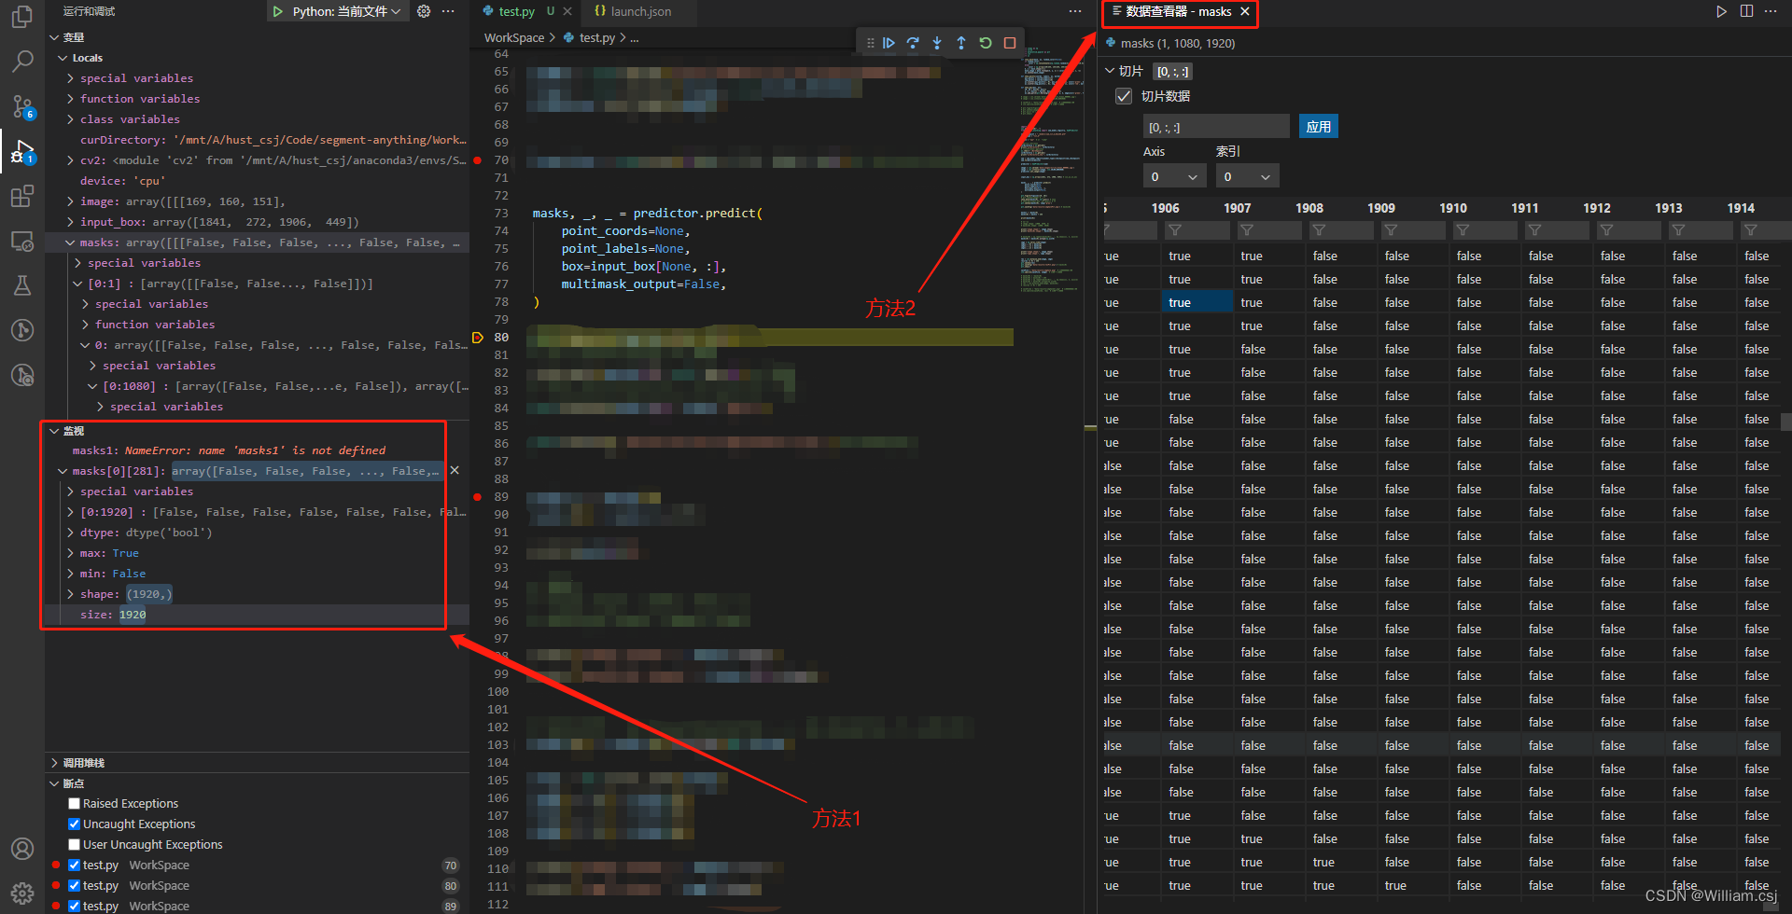This screenshot has width=1792, height=914.
Task: Click red breakpoint dot at line 89
Action: 478,497
